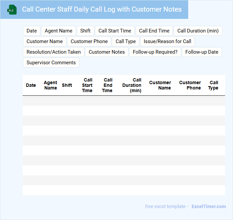Click the Supervisor Comments tag

(51, 63)
